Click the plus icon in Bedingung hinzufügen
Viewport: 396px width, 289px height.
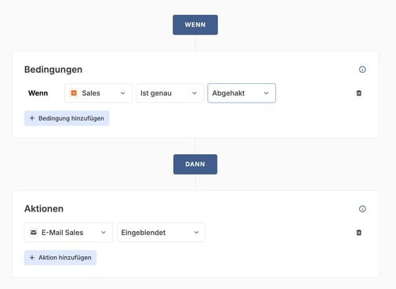tap(32, 118)
